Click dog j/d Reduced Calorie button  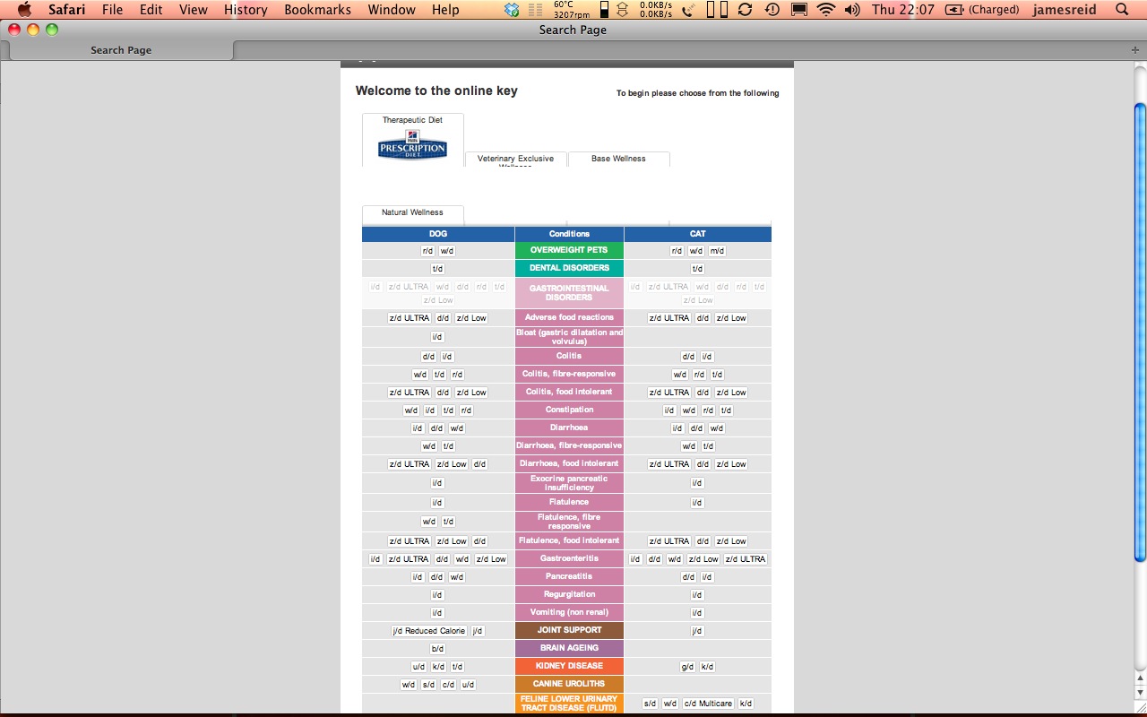coord(428,631)
